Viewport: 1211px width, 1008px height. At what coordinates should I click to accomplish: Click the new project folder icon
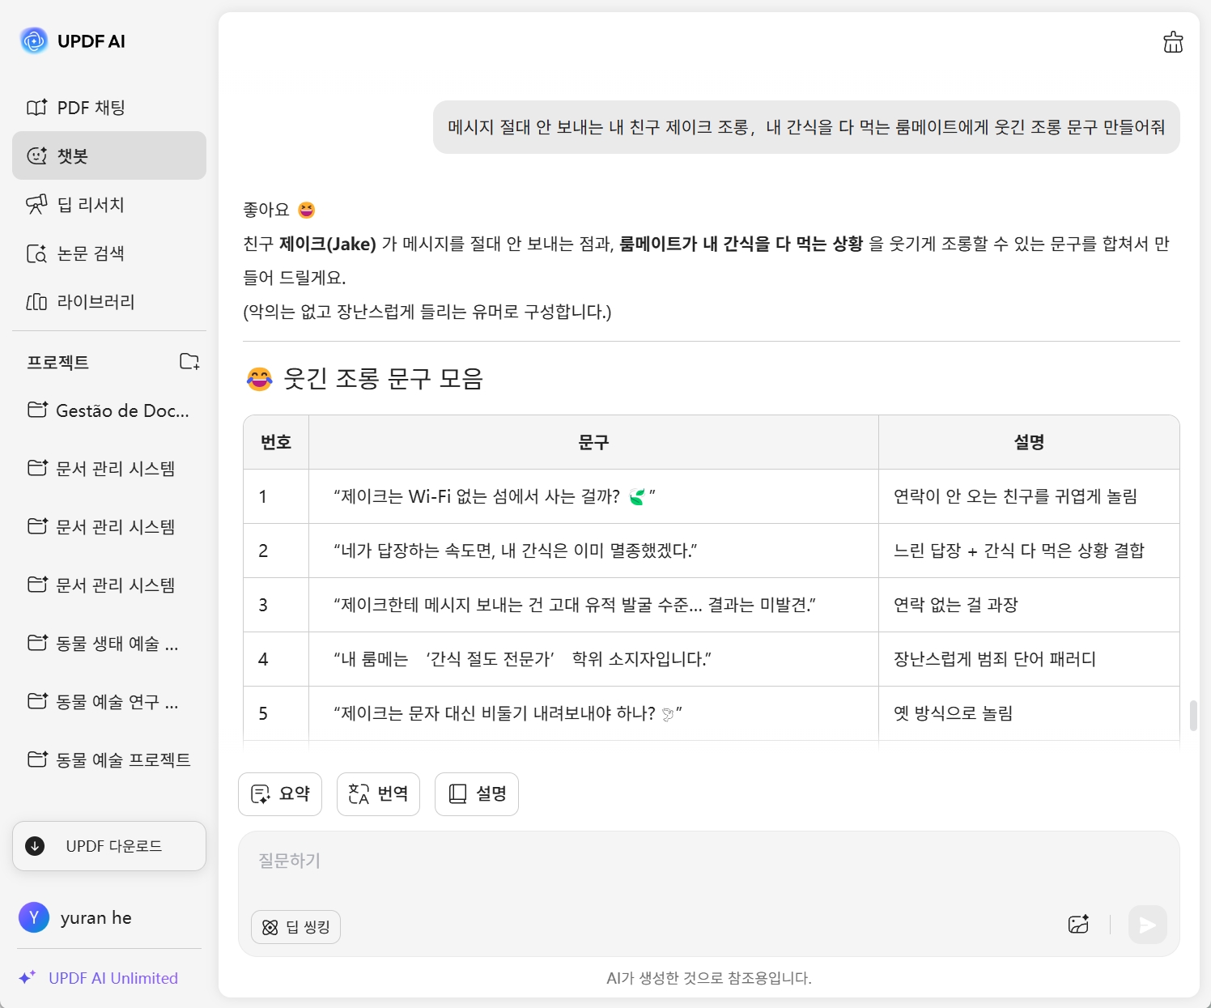pos(189,362)
